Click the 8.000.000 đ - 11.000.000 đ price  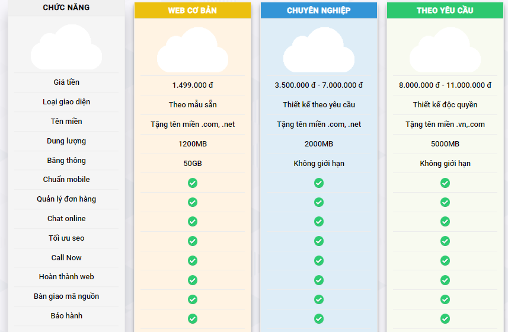(445, 85)
